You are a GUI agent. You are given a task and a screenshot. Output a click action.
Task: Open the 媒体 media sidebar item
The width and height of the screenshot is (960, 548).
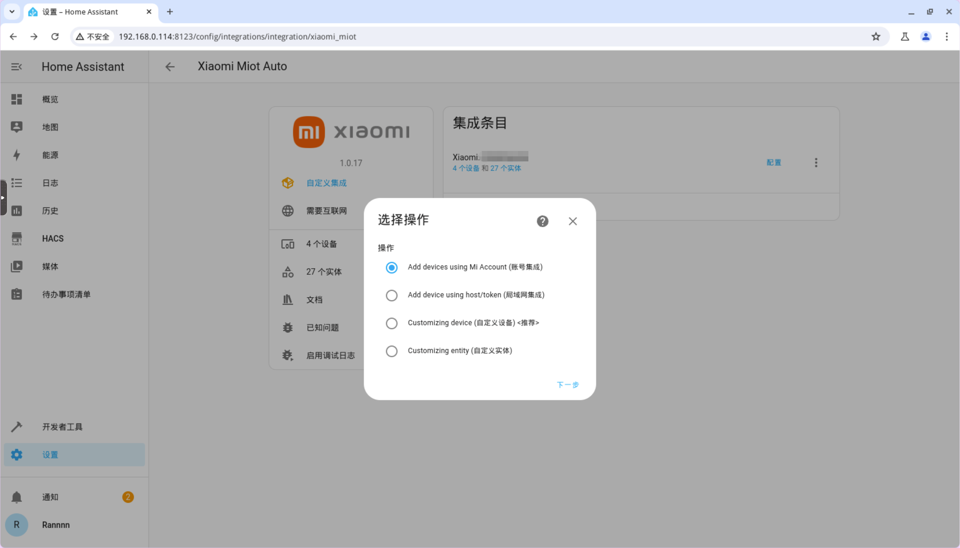(x=50, y=266)
